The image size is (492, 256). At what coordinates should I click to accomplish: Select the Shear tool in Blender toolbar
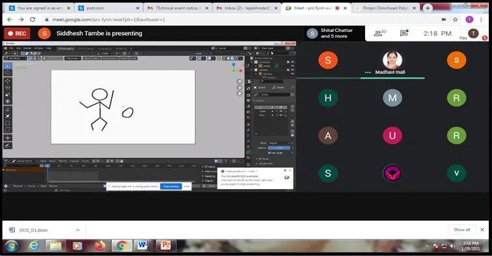8,130
